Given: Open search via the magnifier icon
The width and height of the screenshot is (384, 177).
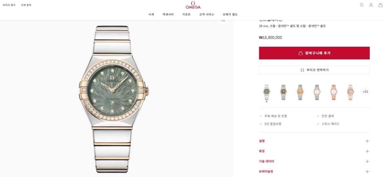Looking at the screenshot, I should click(x=362, y=5).
